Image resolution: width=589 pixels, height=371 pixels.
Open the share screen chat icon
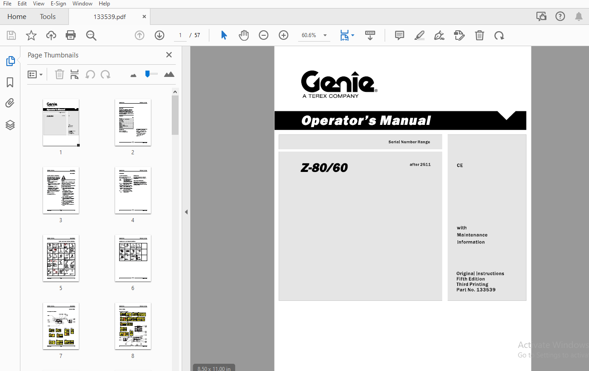point(541,16)
